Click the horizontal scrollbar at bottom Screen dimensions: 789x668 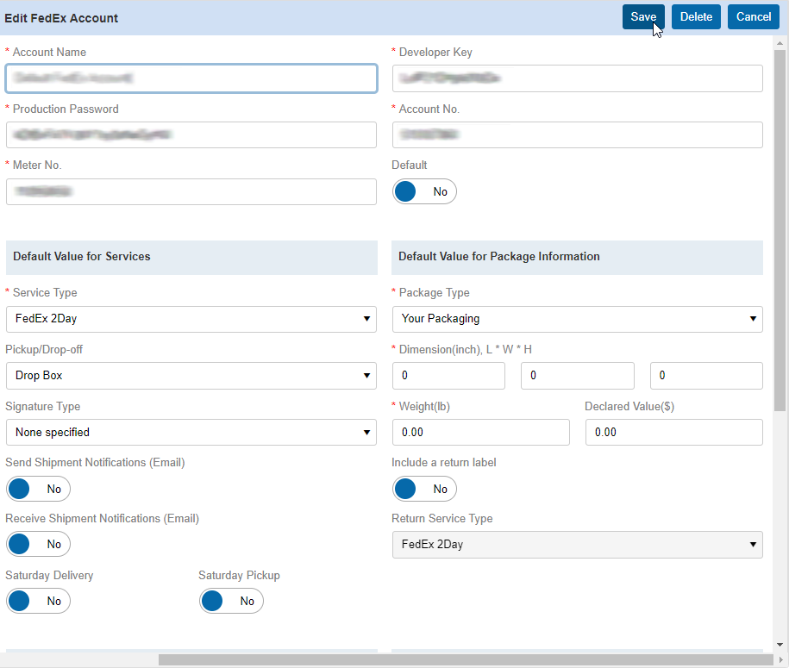point(466,659)
